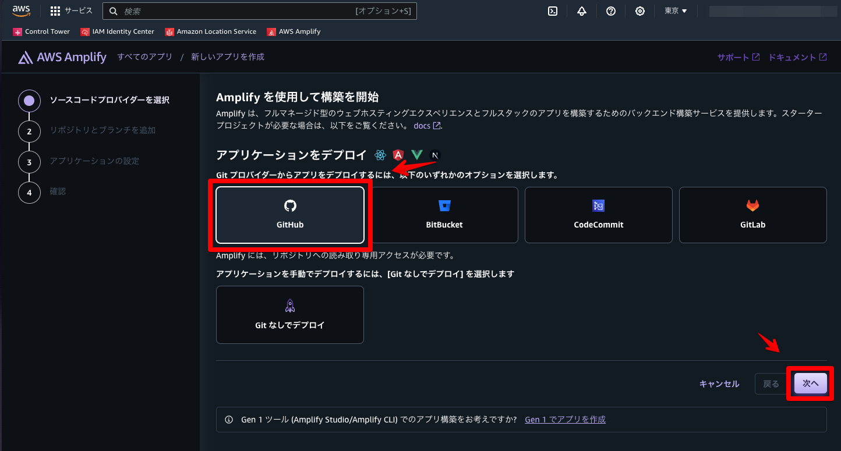Click the Control Tower bookmark icon
The image size is (841, 451).
point(17,32)
